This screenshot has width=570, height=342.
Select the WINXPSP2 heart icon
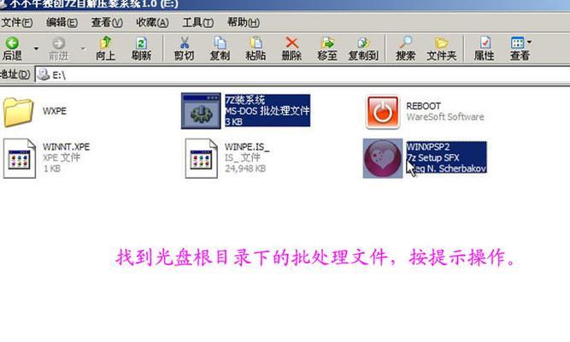coord(383,158)
